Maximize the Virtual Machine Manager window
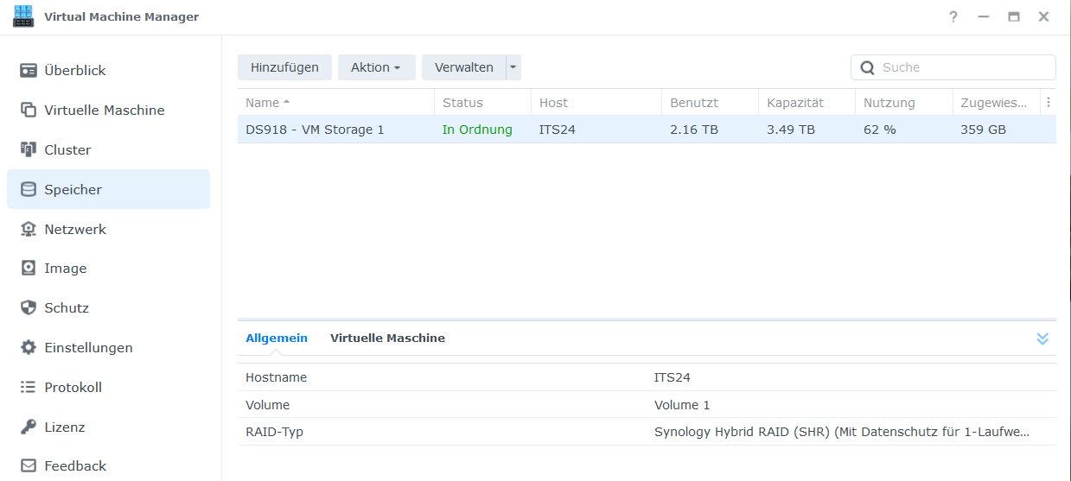Screen dimensions: 1071x481 click(1014, 17)
